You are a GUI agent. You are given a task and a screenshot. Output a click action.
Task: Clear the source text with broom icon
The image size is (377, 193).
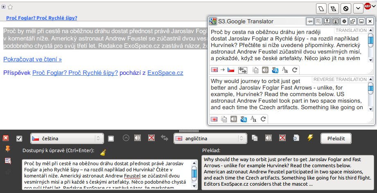[x=103, y=153]
